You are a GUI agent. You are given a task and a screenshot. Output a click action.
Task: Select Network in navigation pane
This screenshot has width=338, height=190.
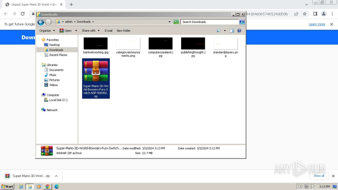(x=52, y=110)
